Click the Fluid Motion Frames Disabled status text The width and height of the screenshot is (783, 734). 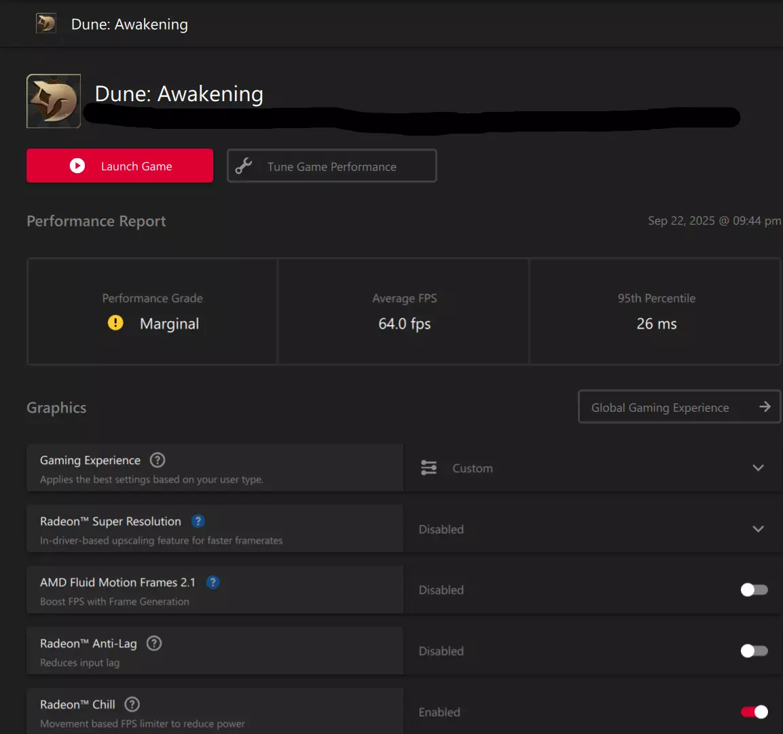coord(441,590)
